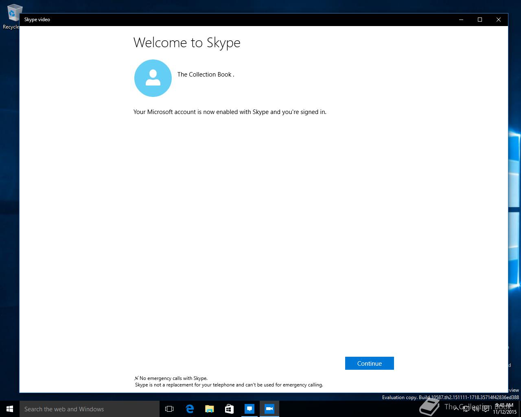The height and width of the screenshot is (417, 521).
Task: Click the Skype video window title
Action: pyautogui.click(x=37, y=20)
